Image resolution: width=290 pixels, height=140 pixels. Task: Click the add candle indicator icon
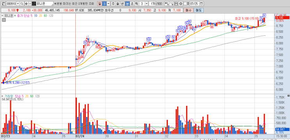click(167, 3)
